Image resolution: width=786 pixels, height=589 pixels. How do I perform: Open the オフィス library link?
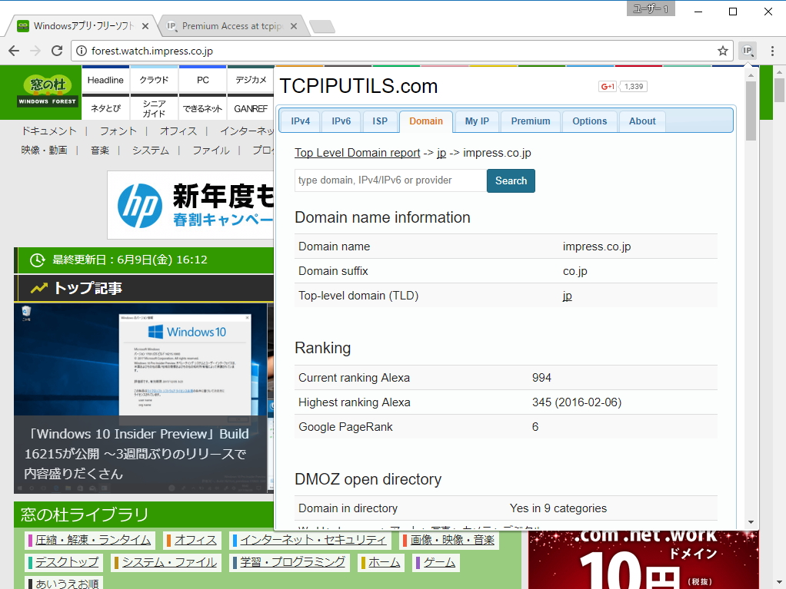(195, 540)
